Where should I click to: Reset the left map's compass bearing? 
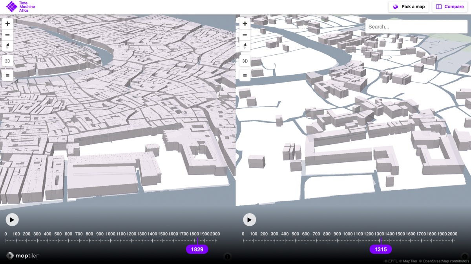pos(7,46)
